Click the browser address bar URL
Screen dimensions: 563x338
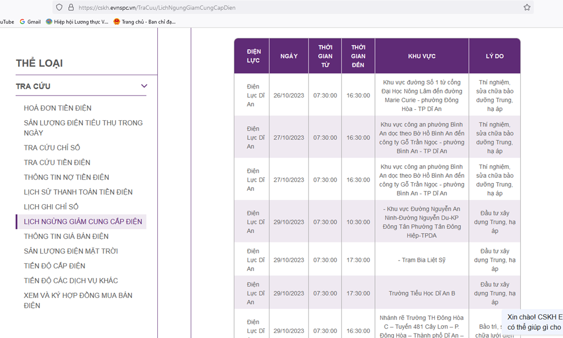pos(157,8)
